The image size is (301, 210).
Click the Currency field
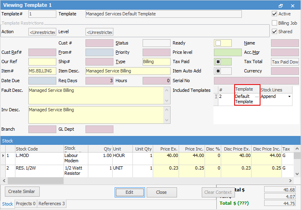[285, 71]
